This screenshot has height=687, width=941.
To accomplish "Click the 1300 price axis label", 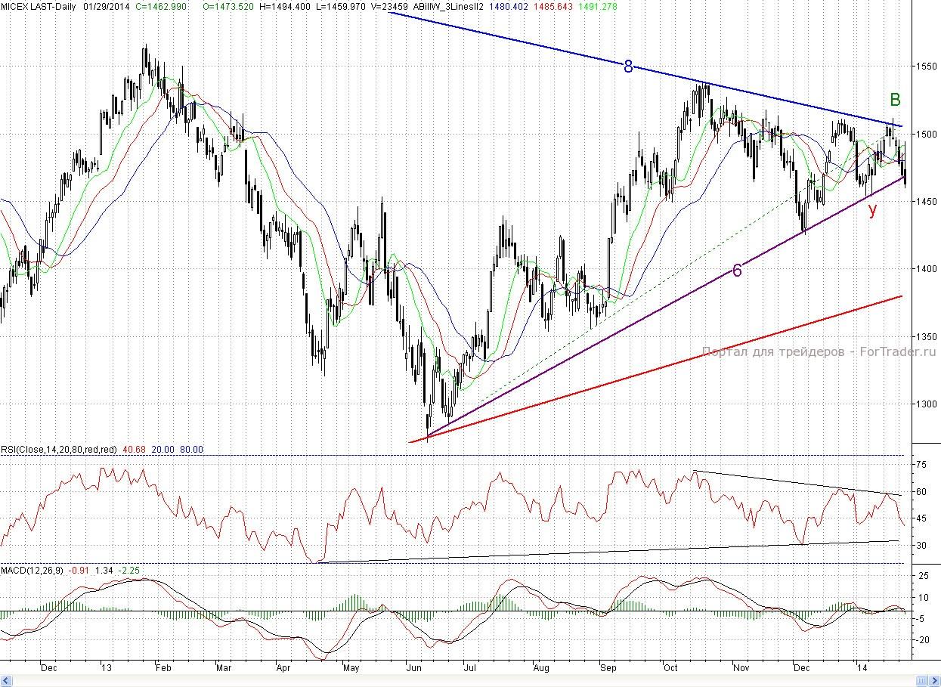I will [927, 403].
